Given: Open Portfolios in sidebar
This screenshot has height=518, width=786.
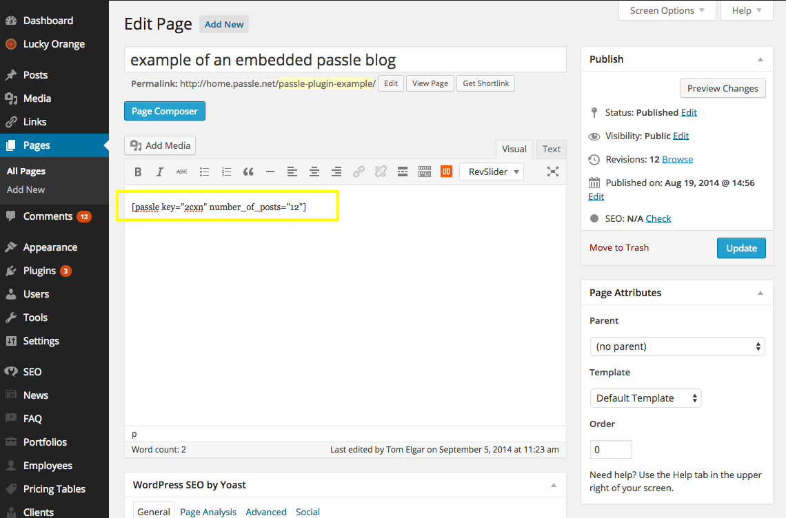Looking at the screenshot, I should 54,442.
